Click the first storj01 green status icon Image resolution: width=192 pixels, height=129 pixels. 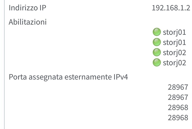[157, 32]
